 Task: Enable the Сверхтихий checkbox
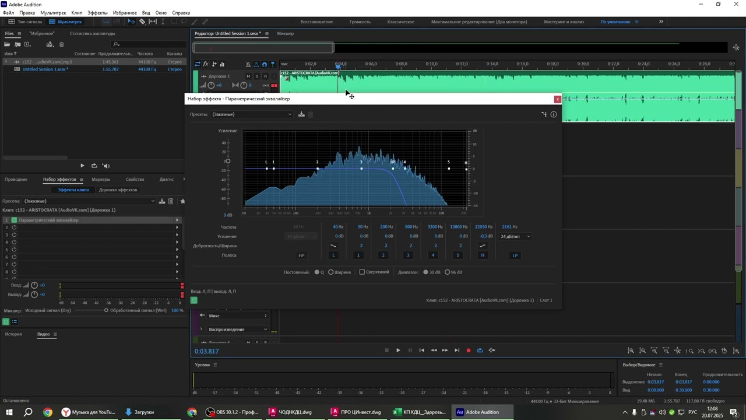[x=362, y=272]
